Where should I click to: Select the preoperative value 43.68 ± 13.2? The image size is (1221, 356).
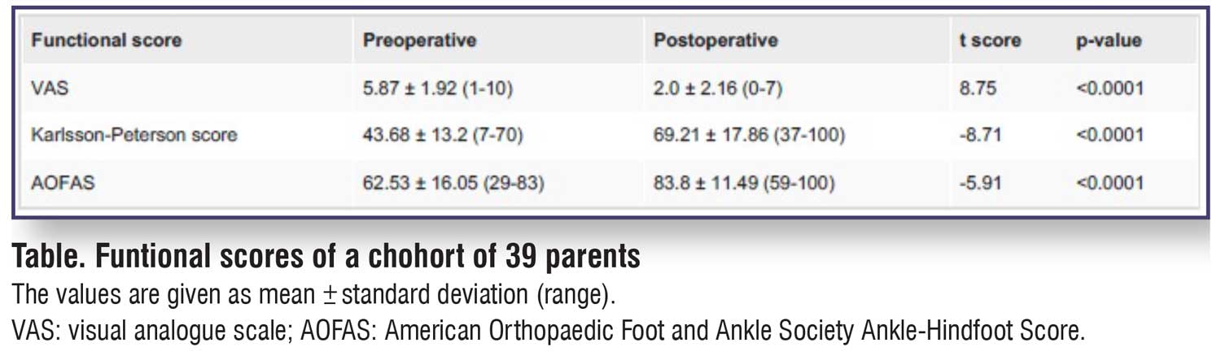[x=443, y=135]
